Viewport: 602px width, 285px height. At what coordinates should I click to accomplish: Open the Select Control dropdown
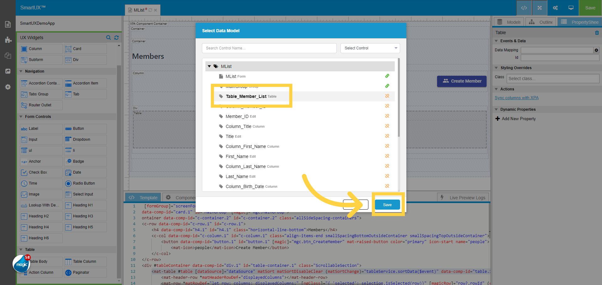tap(370, 48)
